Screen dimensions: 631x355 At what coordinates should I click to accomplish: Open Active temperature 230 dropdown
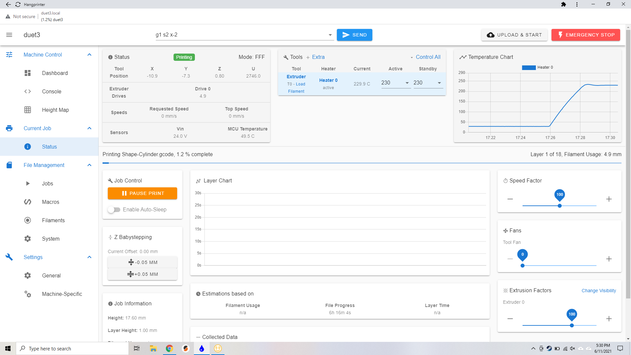(x=407, y=83)
